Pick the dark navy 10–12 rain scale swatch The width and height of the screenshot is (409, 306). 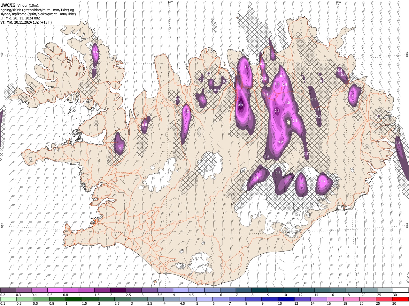click(x=285, y=299)
